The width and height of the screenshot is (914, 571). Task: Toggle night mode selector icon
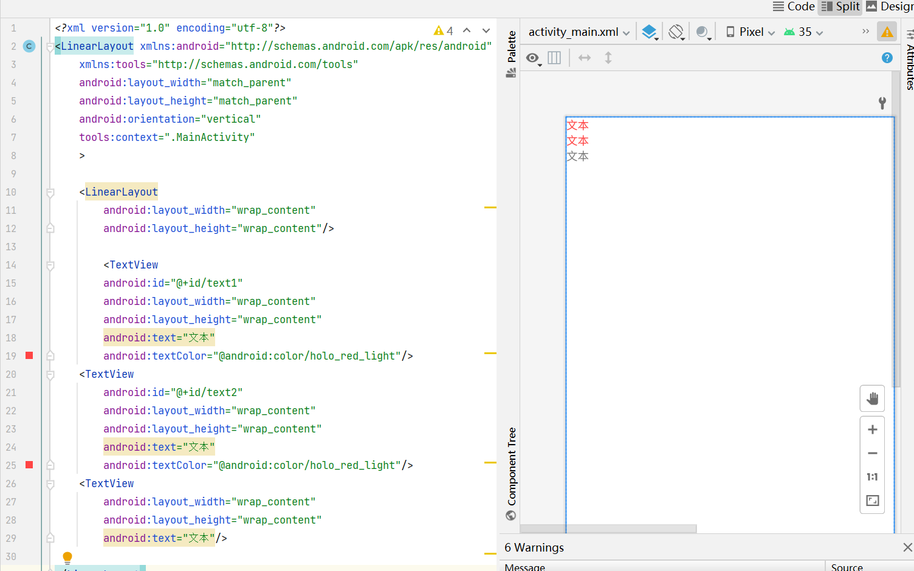703,32
